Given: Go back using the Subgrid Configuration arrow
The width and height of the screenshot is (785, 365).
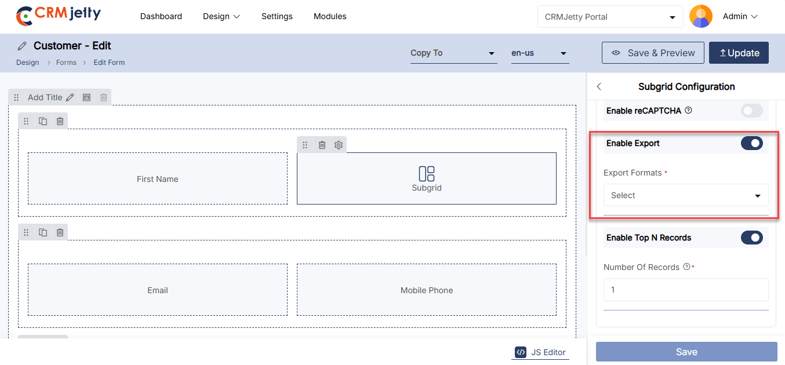Looking at the screenshot, I should [x=599, y=86].
